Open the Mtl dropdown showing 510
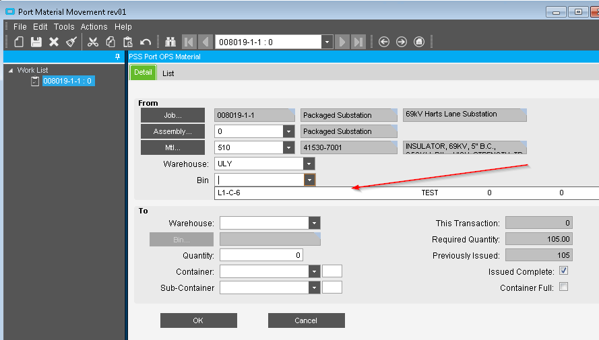 tap(288, 147)
